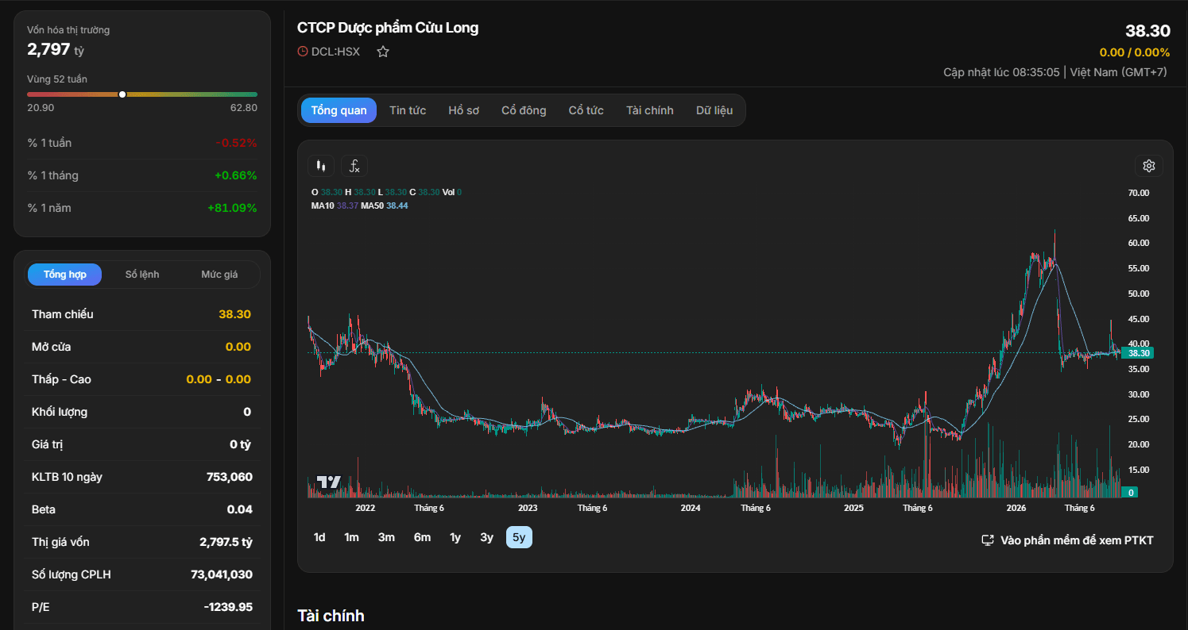Image resolution: width=1188 pixels, height=630 pixels.
Task: Open the candlestick chart type selector
Action: coord(321,166)
